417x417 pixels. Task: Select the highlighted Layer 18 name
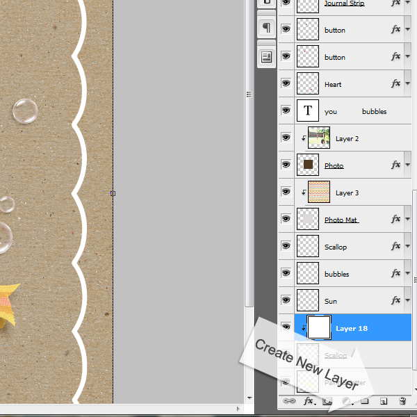(352, 329)
